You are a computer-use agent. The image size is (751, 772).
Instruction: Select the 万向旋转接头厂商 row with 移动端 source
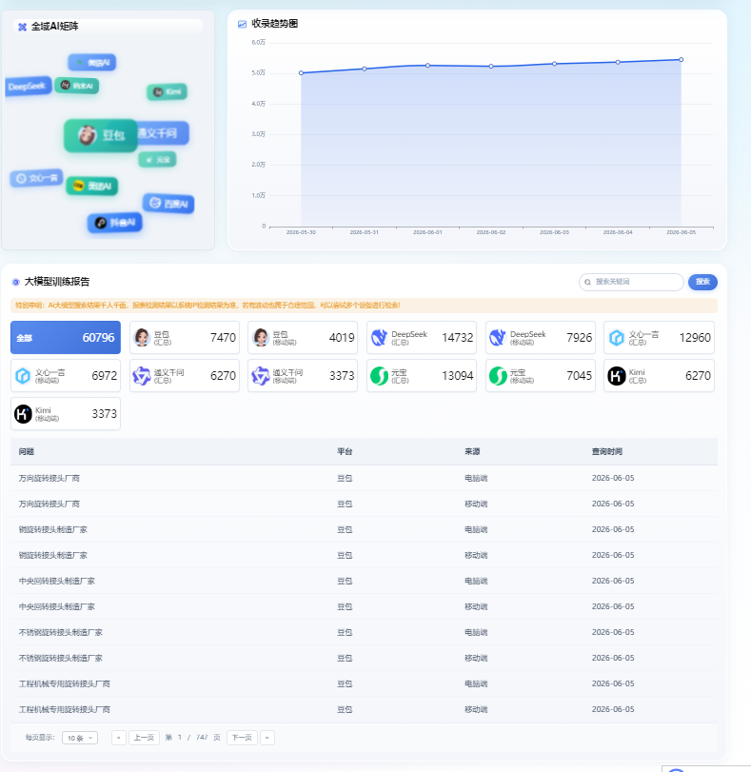coord(364,504)
